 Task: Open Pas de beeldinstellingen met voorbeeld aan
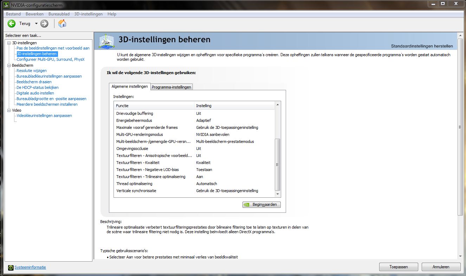(x=53, y=48)
